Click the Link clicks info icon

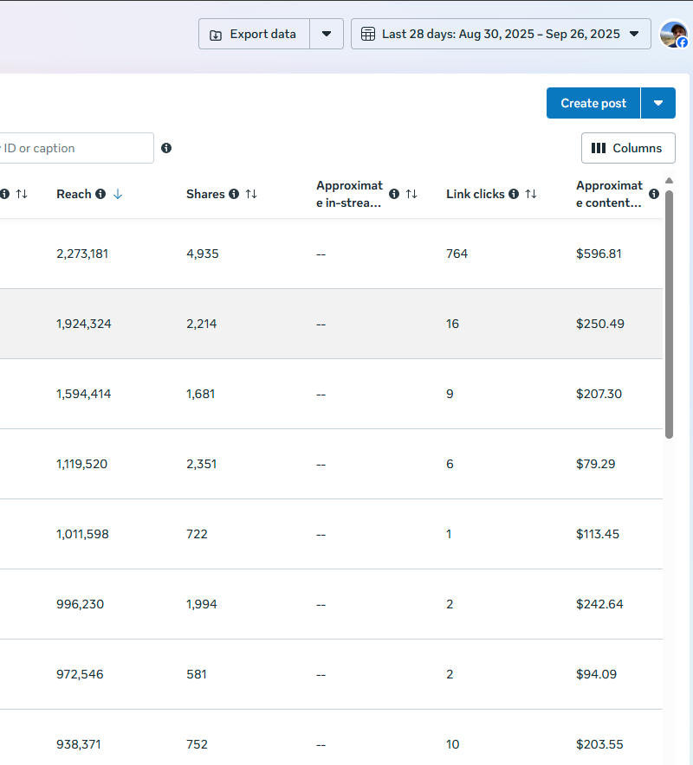coord(514,194)
